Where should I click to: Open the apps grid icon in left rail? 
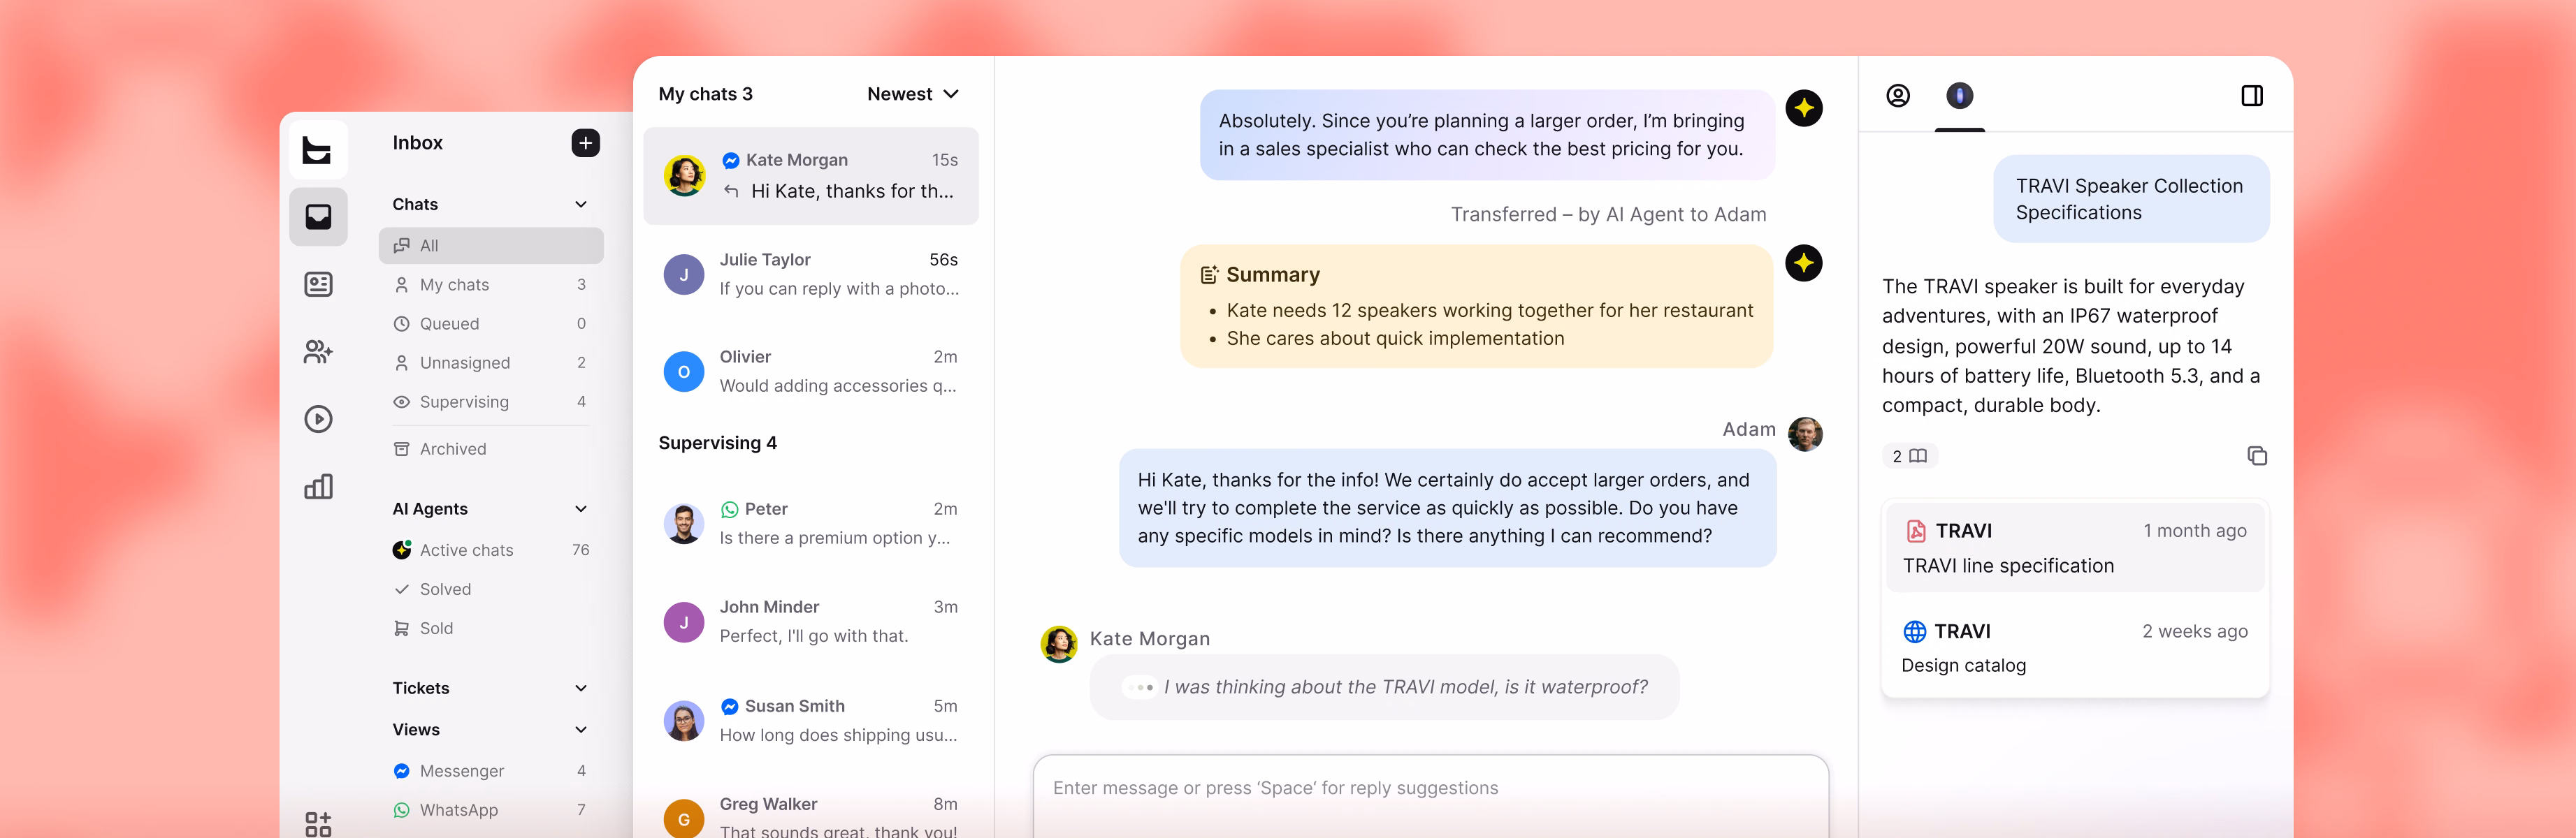click(318, 823)
